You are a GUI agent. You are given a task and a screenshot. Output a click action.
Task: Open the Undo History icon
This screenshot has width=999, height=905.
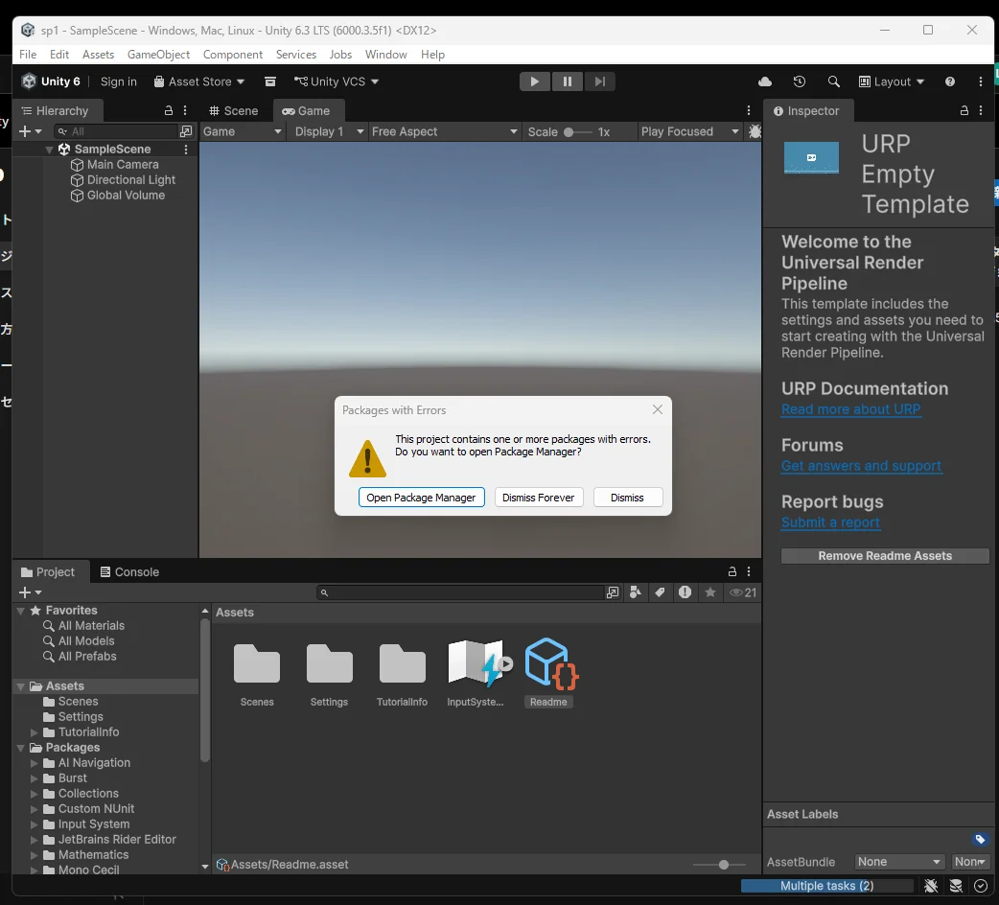(x=799, y=81)
